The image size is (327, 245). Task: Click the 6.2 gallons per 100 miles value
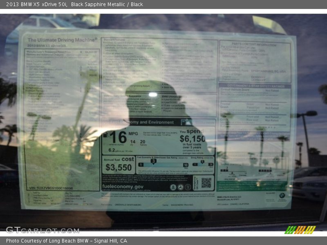pyautogui.click(x=120, y=150)
